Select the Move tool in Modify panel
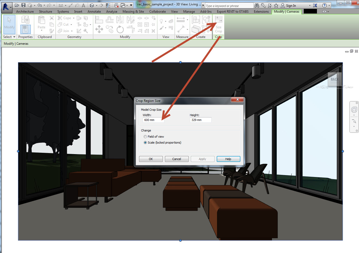 pos(99,29)
